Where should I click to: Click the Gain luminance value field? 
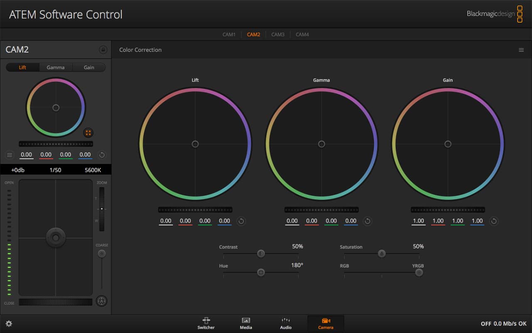coord(419,221)
